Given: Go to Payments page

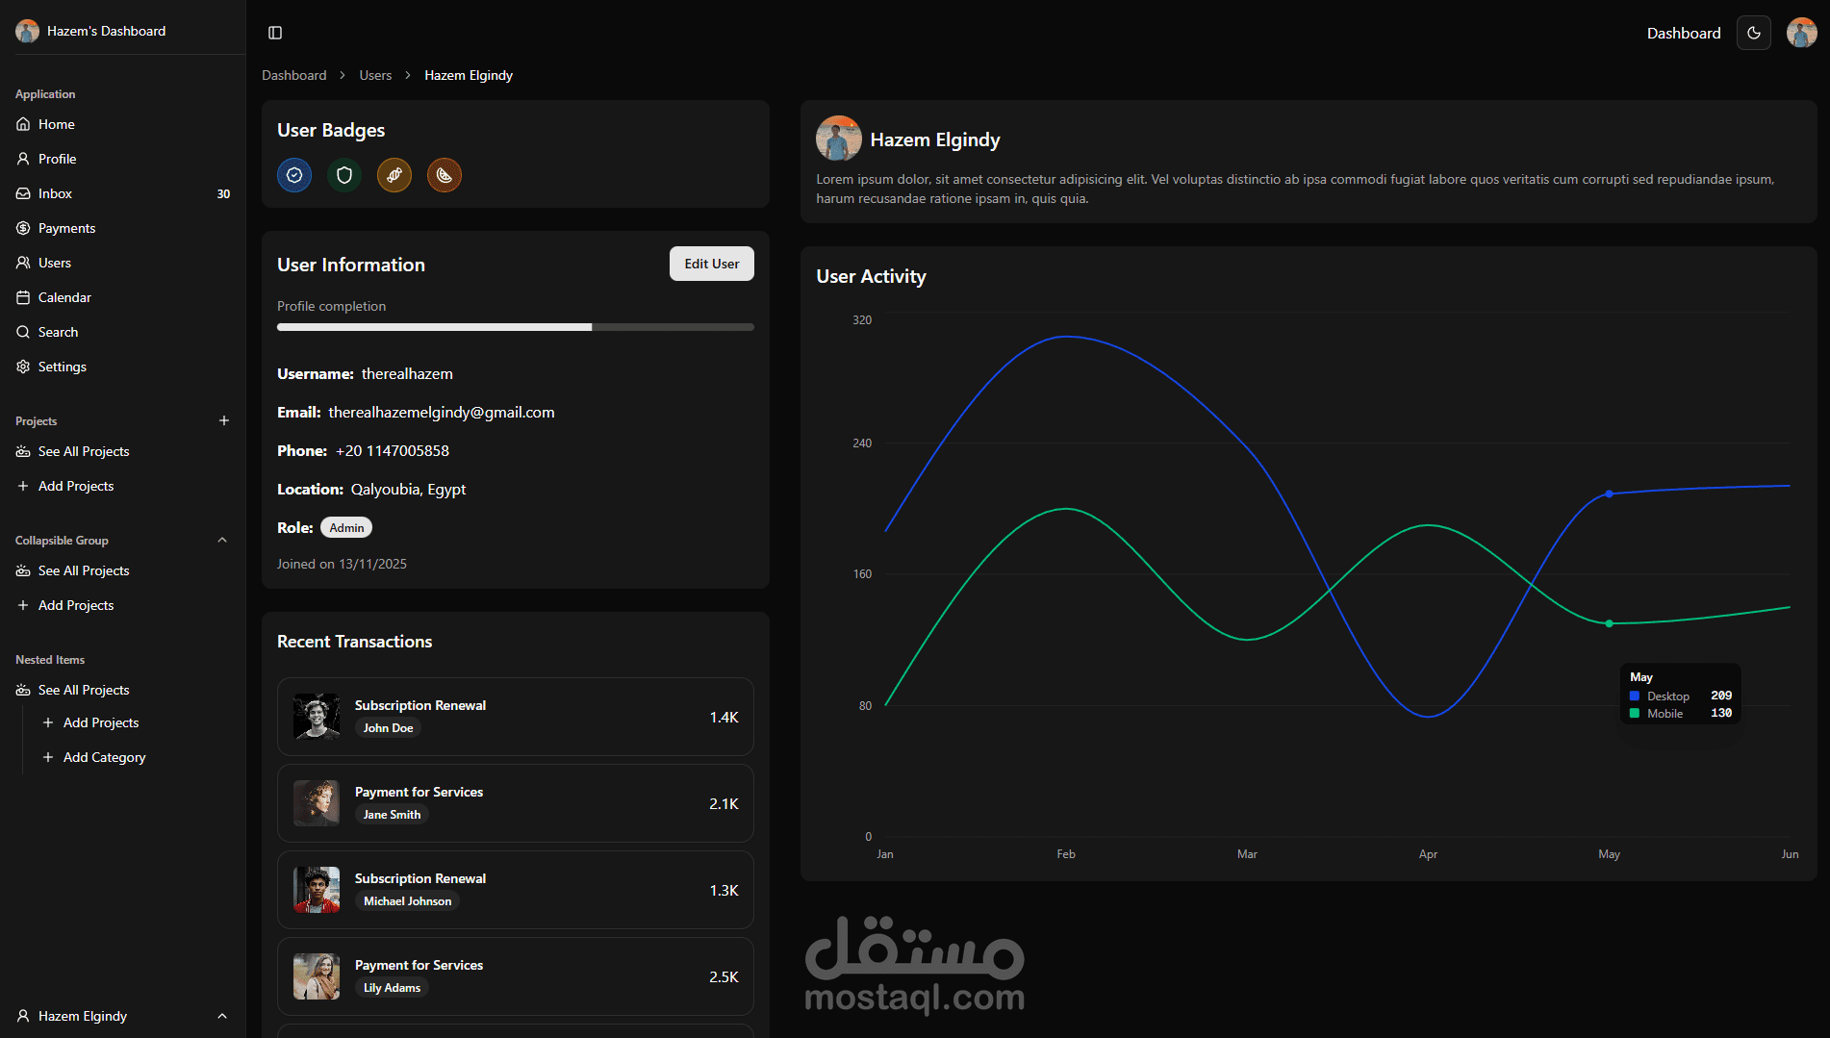Looking at the screenshot, I should (123, 228).
